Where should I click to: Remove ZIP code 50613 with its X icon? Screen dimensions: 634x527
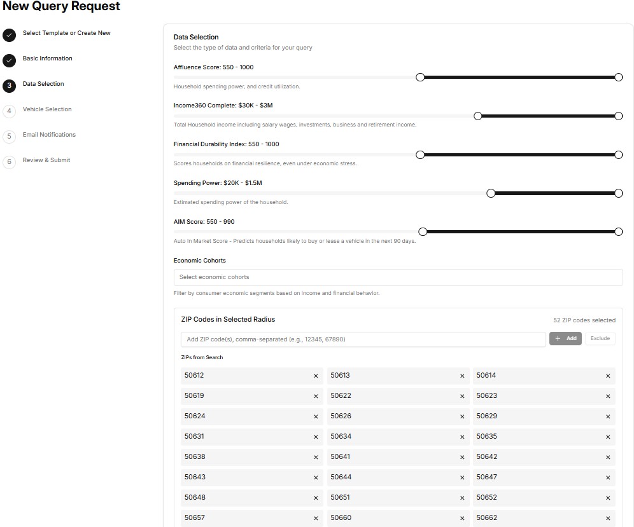click(462, 376)
